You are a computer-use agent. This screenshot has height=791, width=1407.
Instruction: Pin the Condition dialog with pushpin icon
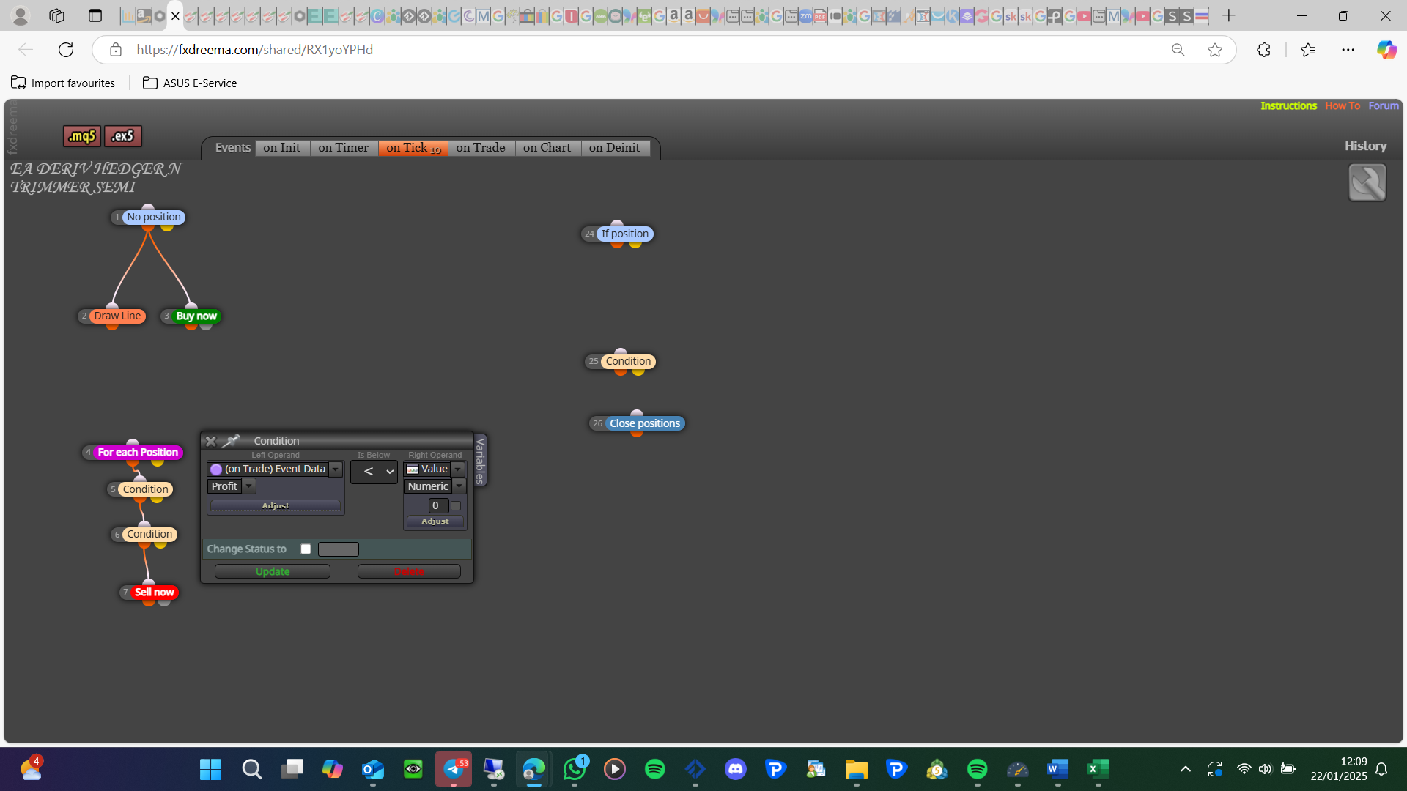tap(231, 441)
